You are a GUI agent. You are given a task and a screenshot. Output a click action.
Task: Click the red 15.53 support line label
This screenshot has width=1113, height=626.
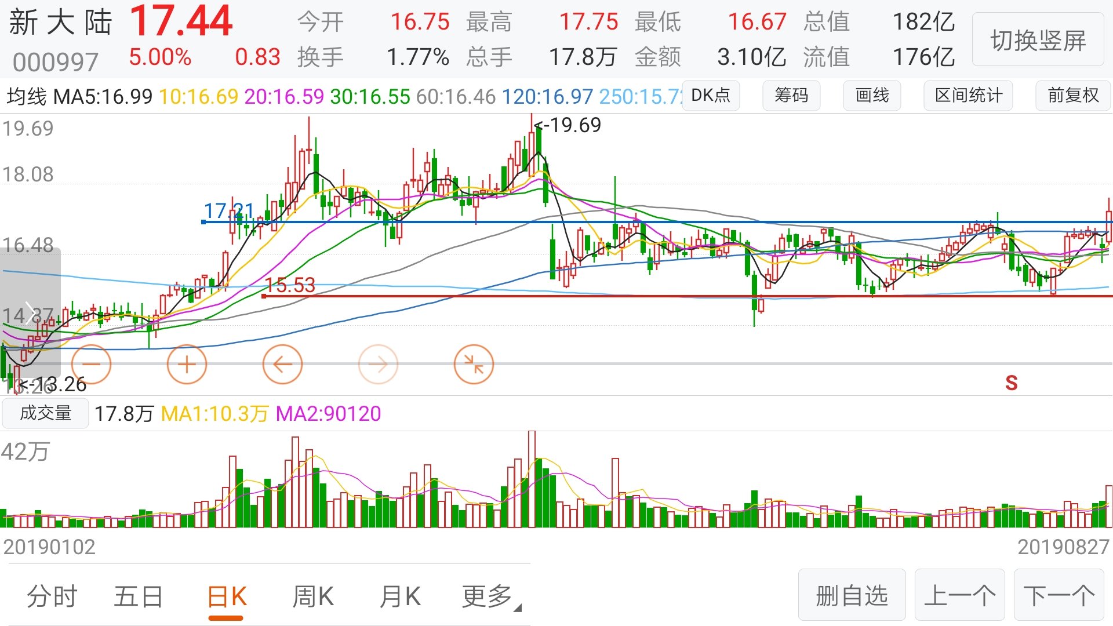pos(290,285)
